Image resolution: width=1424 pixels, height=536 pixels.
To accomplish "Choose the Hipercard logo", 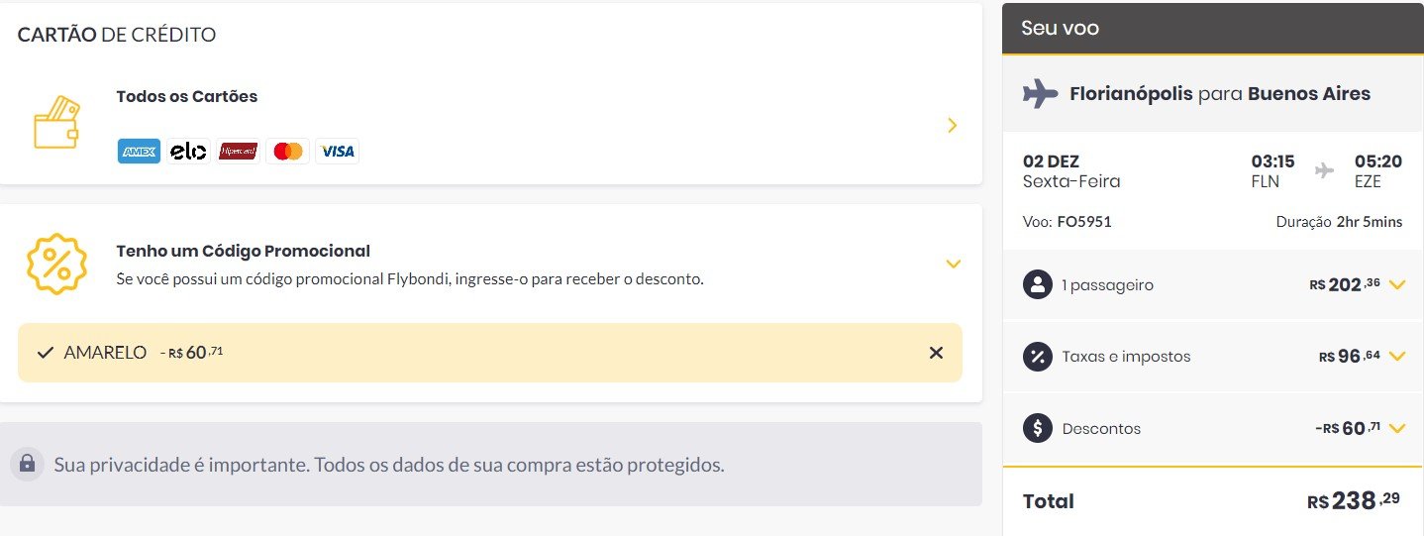I will pos(238,152).
